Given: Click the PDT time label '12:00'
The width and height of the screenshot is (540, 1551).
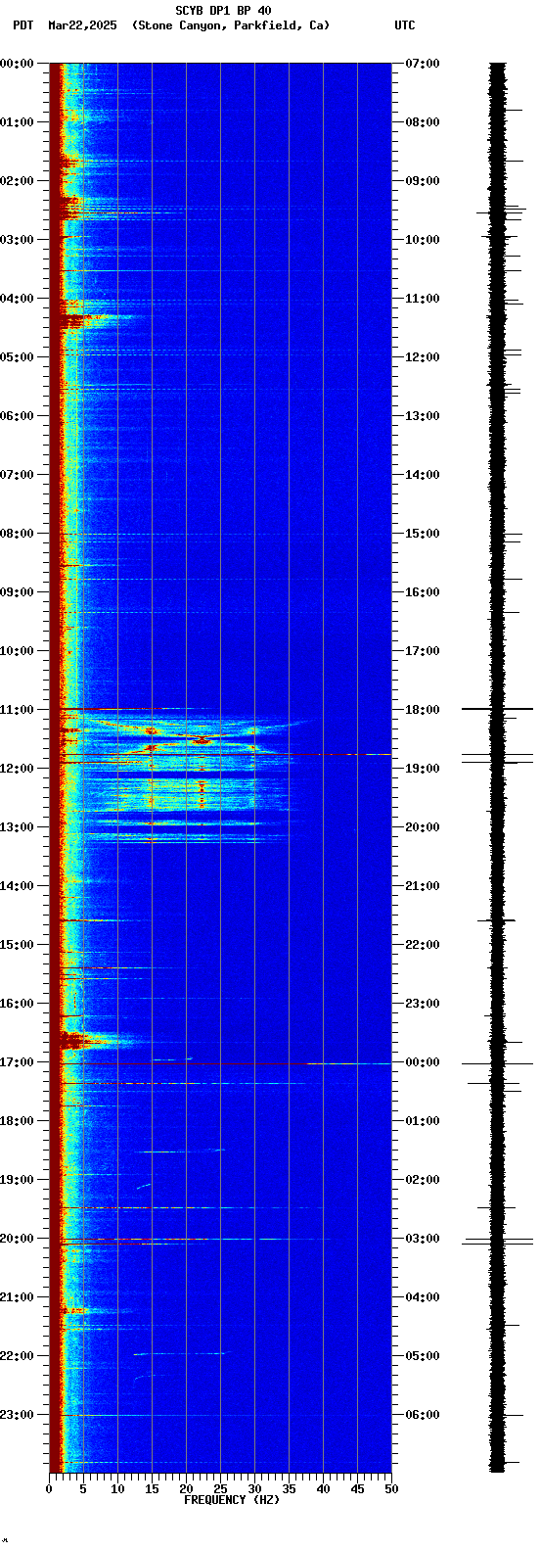Looking at the screenshot, I should 17,768.
